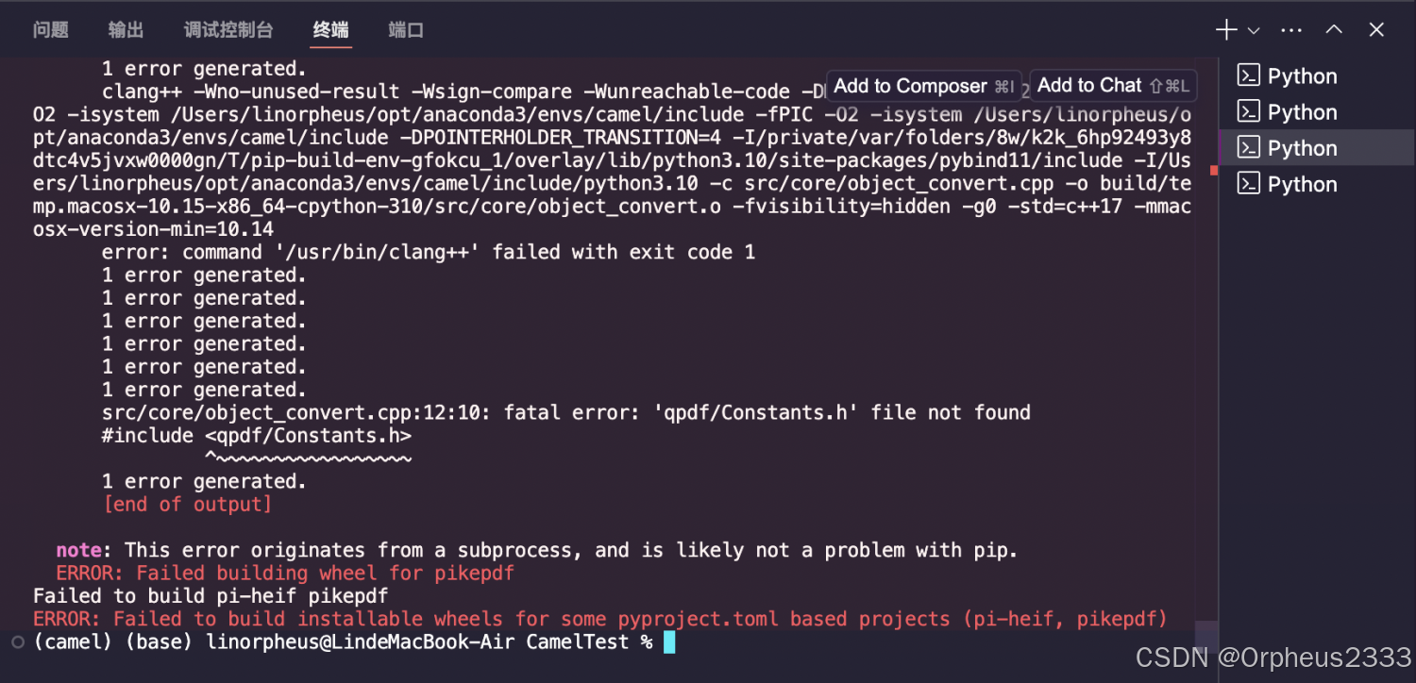Open the 调试控制台 tab
Image resolution: width=1416 pixels, height=683 pixels.
tap(228, 29)
